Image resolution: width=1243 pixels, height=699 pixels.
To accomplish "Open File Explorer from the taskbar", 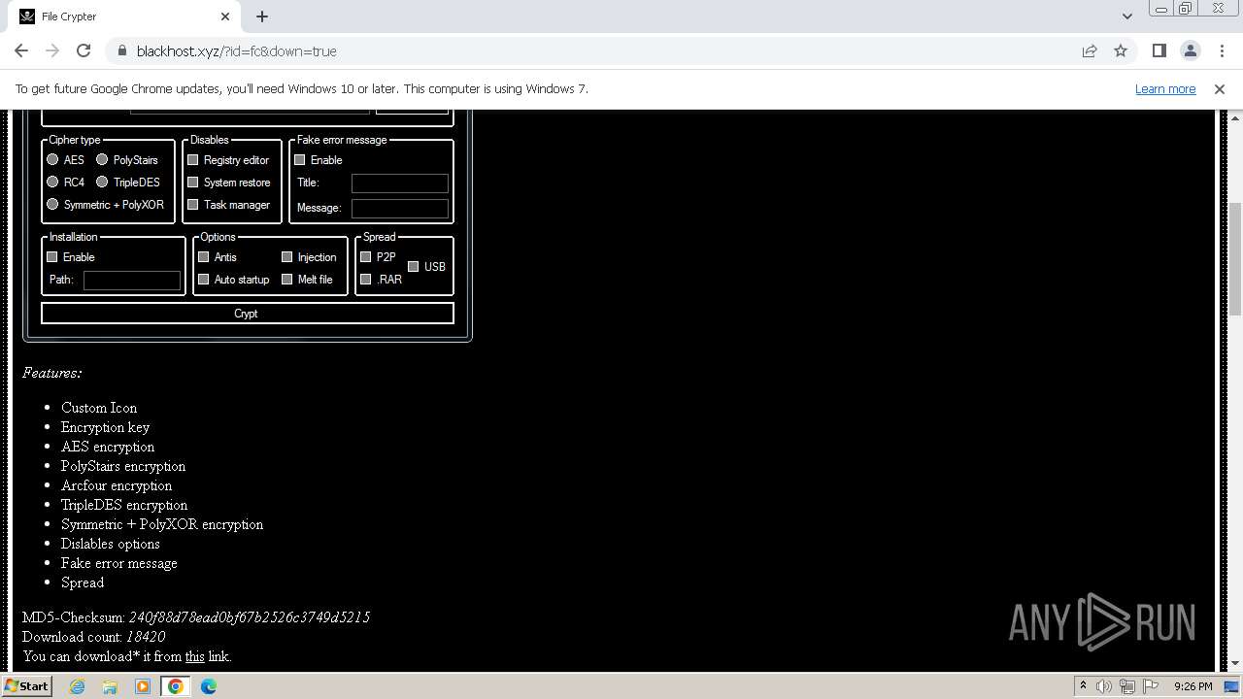I will (110, 686).
